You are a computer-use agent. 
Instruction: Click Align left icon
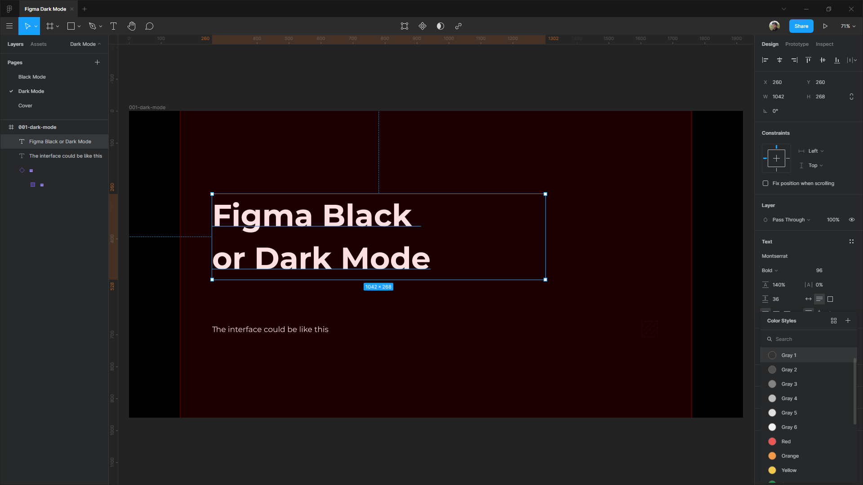click(765, 60)
